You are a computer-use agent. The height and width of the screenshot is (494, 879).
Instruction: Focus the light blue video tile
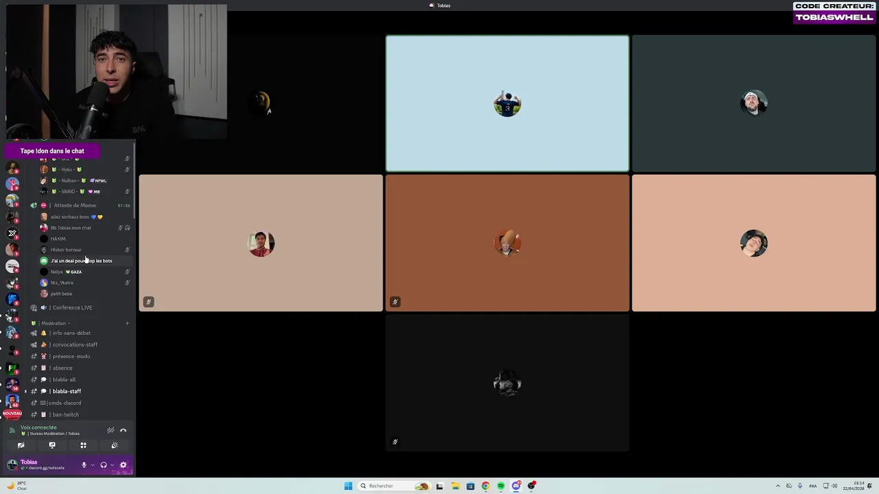507,103
